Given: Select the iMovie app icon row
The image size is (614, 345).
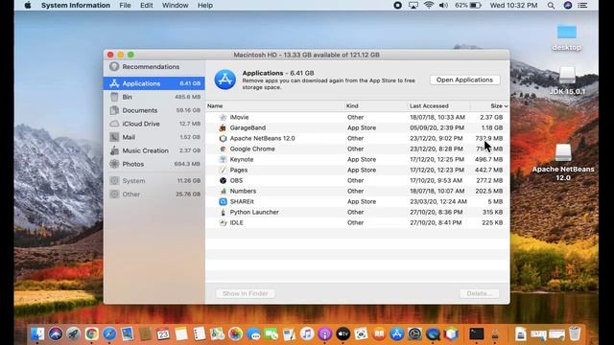Looking at the screenshot, I should [x=223, y=117].
